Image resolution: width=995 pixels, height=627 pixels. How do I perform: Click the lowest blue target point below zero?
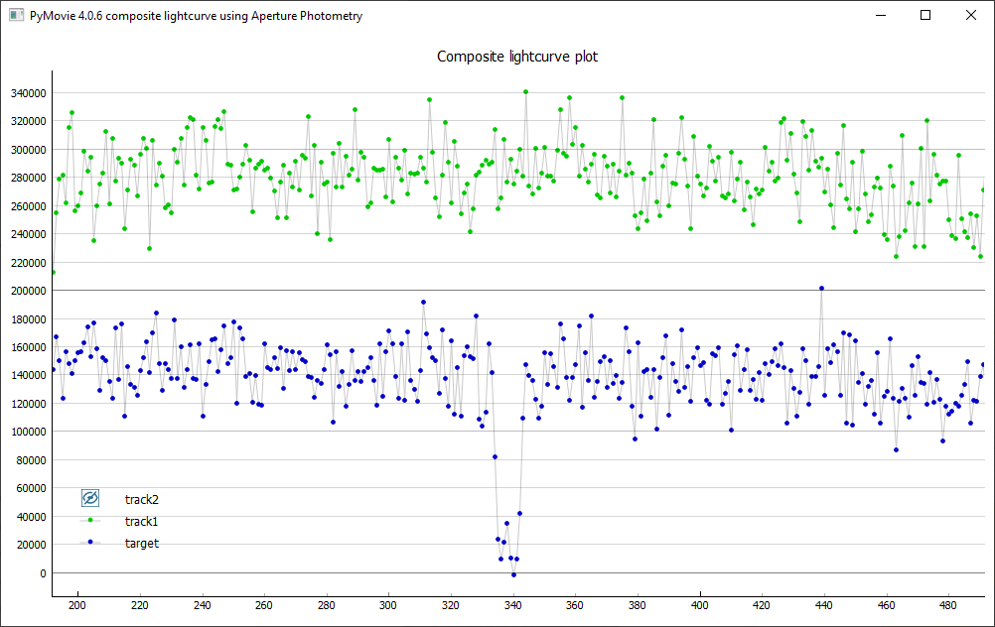(x=513, y=574)
